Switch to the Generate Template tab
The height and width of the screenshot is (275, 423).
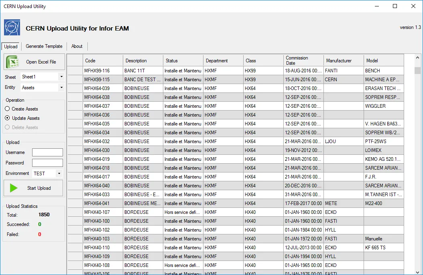coord(44,46)
